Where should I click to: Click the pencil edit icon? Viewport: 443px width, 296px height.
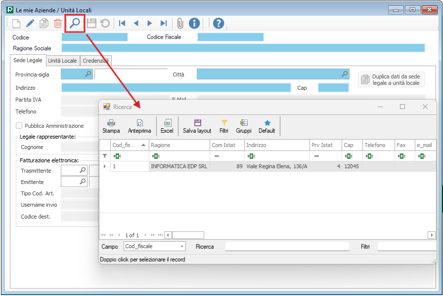click(30, 23)
